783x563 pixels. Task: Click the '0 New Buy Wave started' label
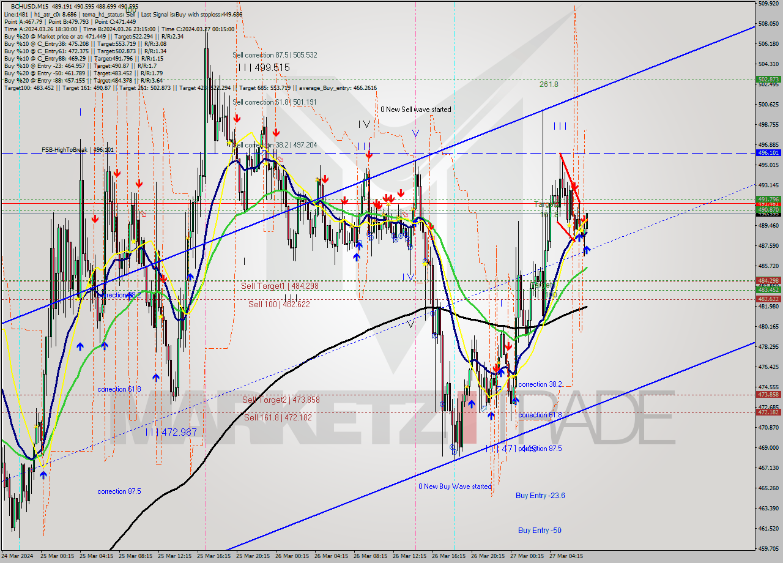pos(455,487)
